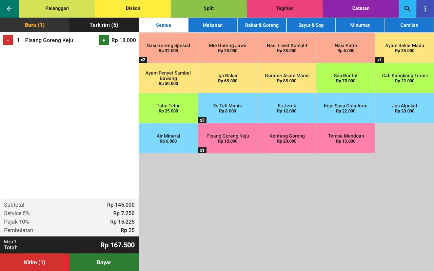Add Air Mineral to the order
The width and height of the screenshot is (434, 271).
pyautogui.click(x=168, y=138)
